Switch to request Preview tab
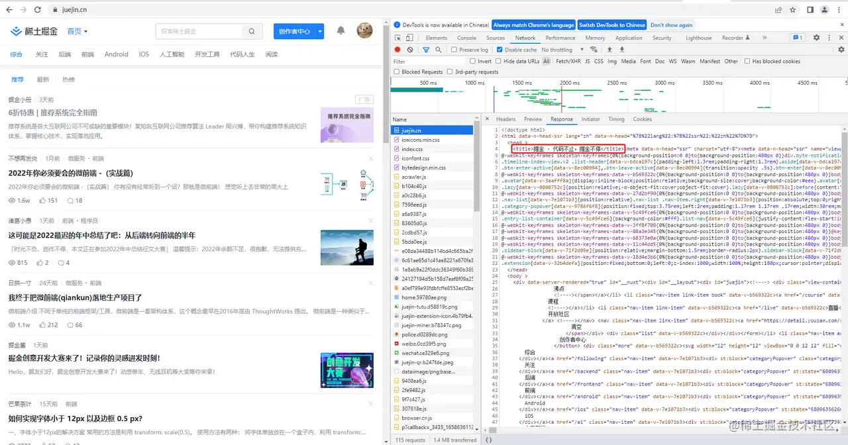This screenshot has height=445, width=848. coord(533,119)
